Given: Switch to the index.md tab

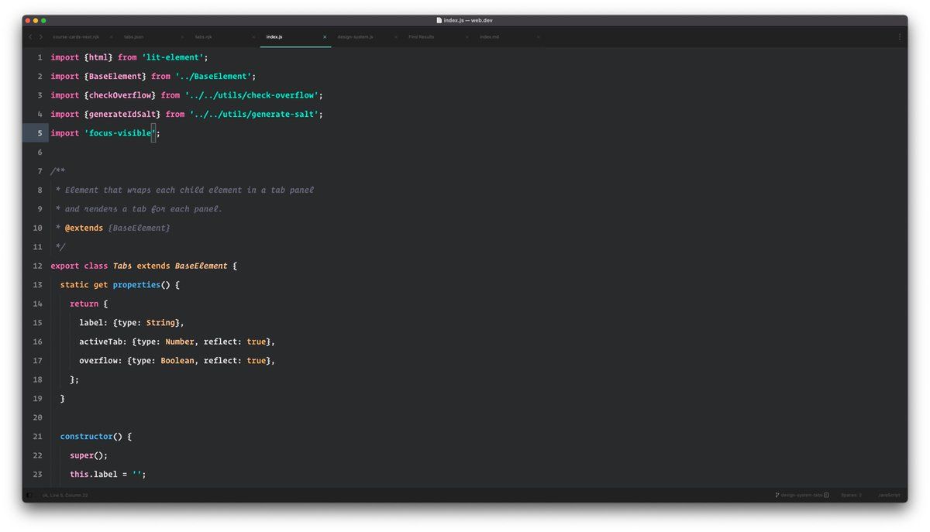Looking at the screenshot, I should coord(490,37).
